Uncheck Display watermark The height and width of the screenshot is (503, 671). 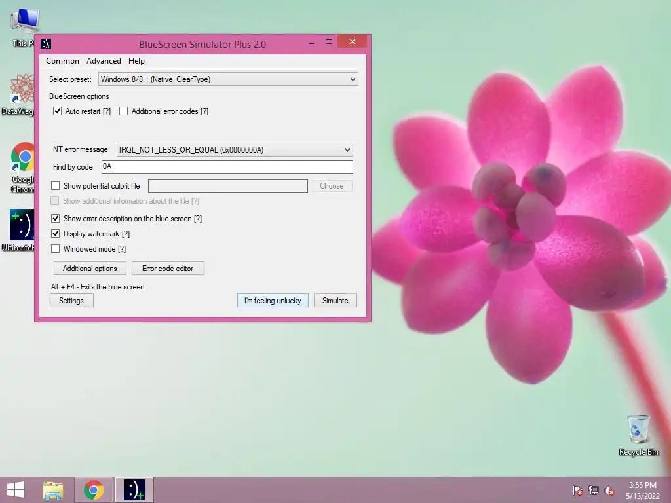point(55,234)
